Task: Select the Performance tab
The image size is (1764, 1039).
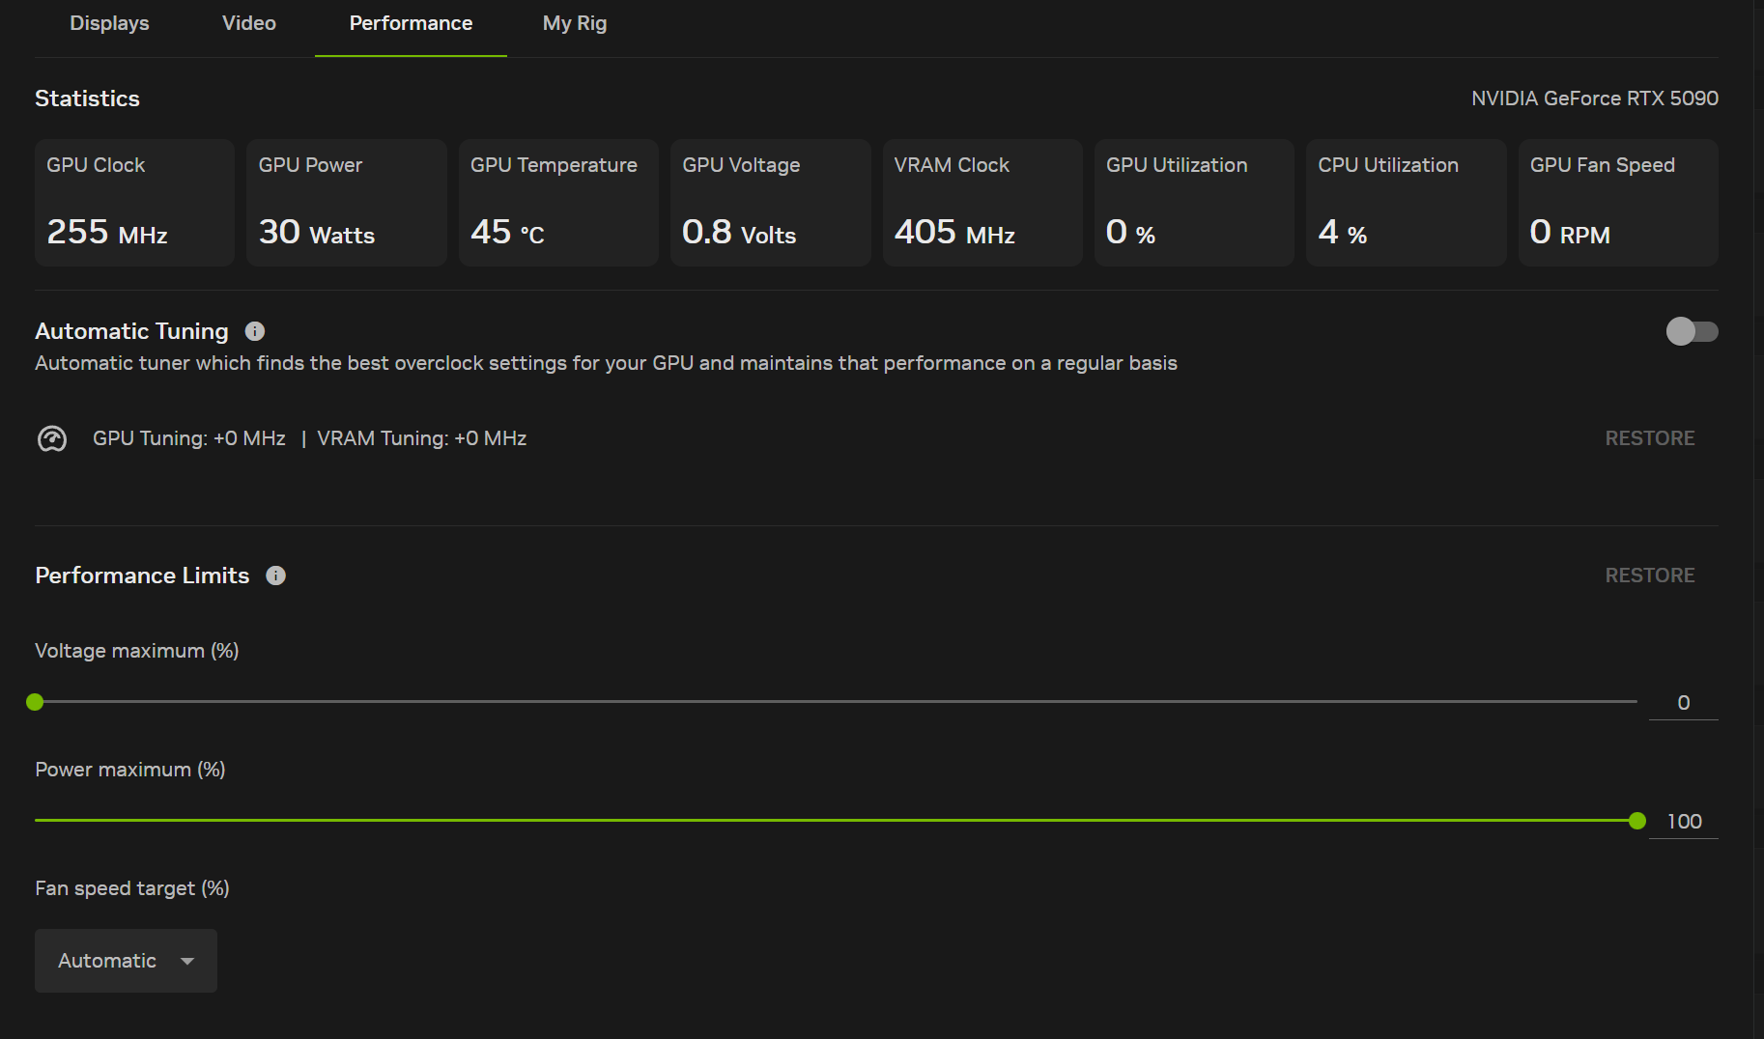Action: 411,23
